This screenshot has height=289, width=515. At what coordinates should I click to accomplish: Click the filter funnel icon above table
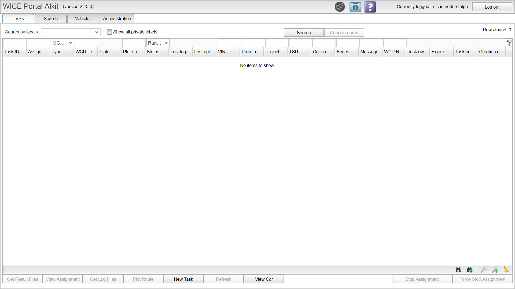coord(509,43)
